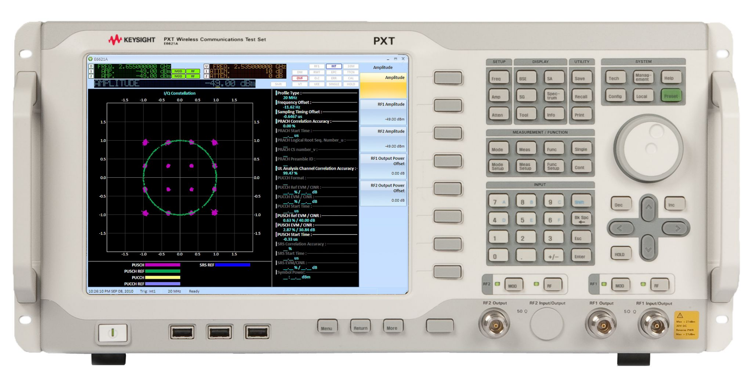Click the down arrow navigation key
The width and height of the screenshot is (749, 374).
648,249
